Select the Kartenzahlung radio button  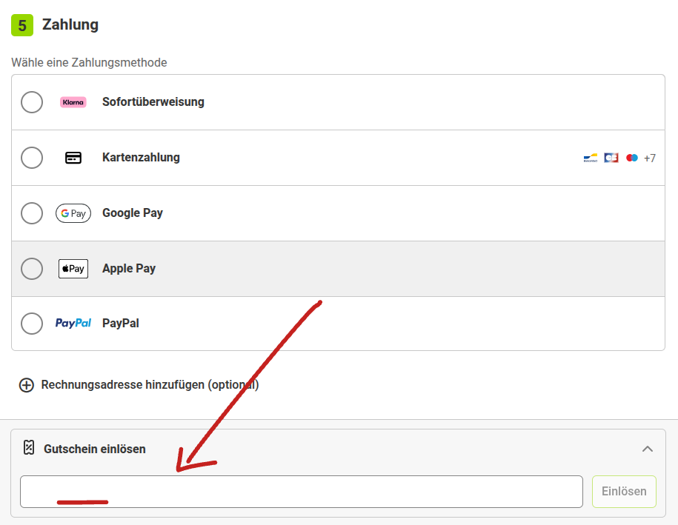pyautogui.click(x=32, y=157)
